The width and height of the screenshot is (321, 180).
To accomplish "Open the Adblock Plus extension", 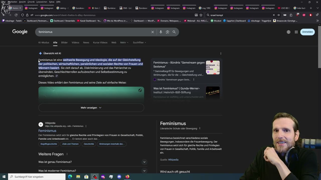I will (x=304, y=15).
